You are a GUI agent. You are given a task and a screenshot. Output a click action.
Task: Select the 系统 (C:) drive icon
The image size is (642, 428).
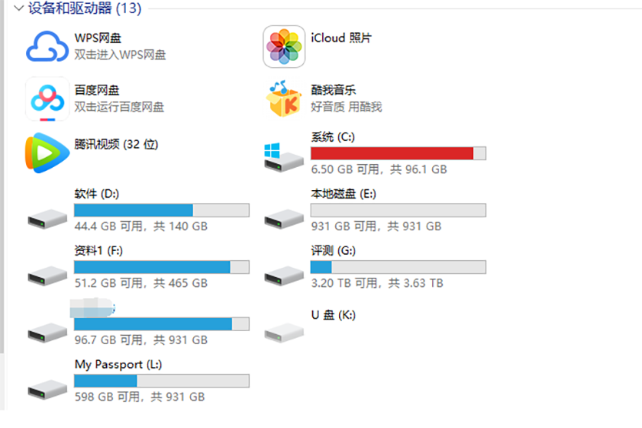(284, 157)
